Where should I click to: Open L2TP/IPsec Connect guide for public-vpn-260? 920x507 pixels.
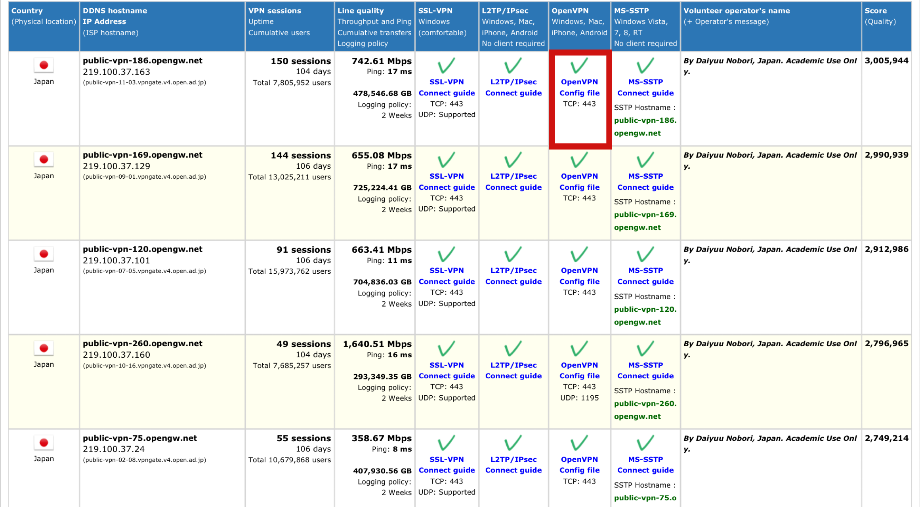[x=513, y=371]
